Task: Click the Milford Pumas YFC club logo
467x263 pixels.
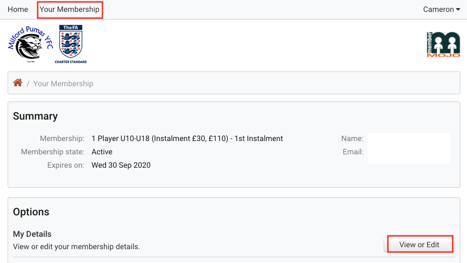Action: (30, 45)
